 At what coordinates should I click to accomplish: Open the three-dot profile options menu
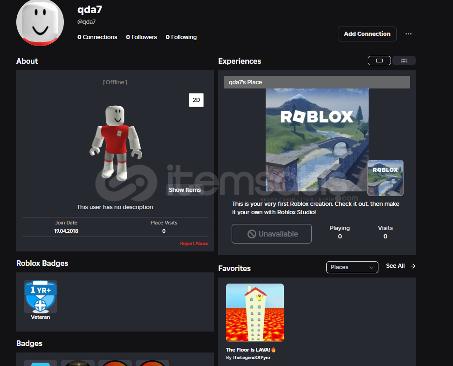point(408,34)
